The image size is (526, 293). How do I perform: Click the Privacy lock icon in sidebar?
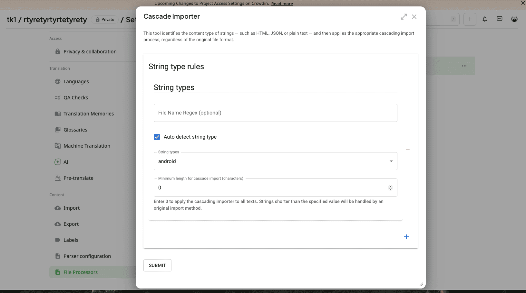[x=58, y=51]
